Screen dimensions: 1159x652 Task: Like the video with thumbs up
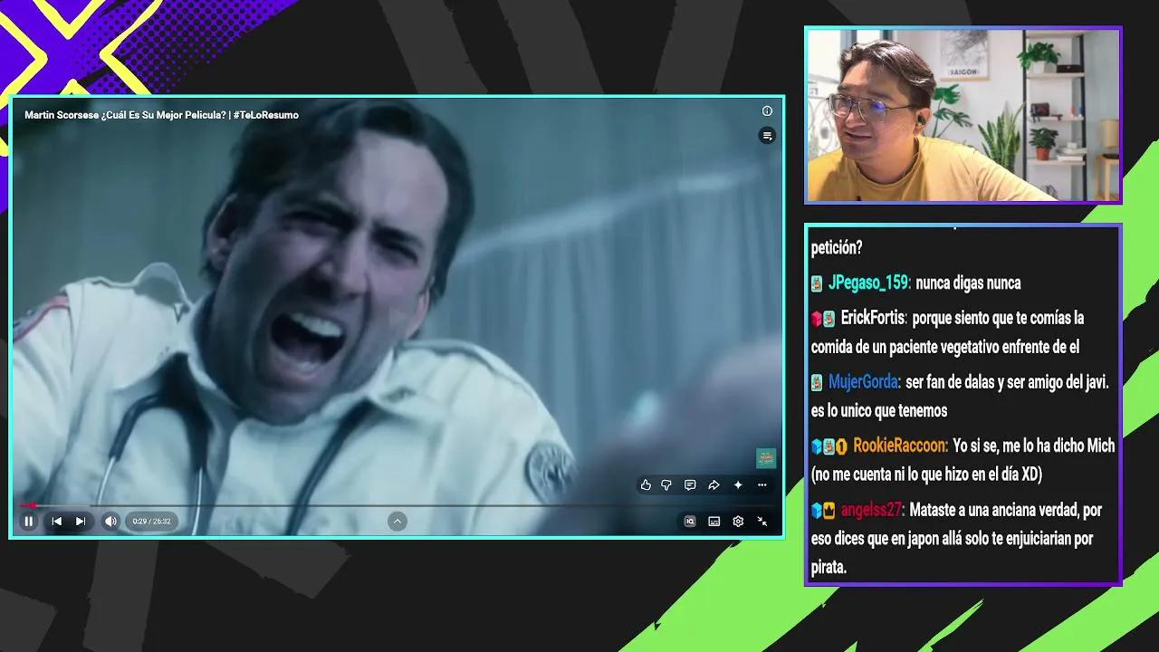[646, 485]
